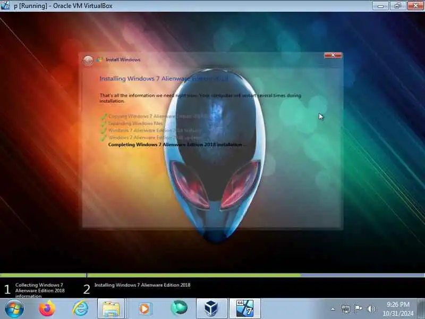This screenshot has width=425, height=319.
Task: Switch to VirtualBox cube taskbar icon
Action: tap(211, 308)
